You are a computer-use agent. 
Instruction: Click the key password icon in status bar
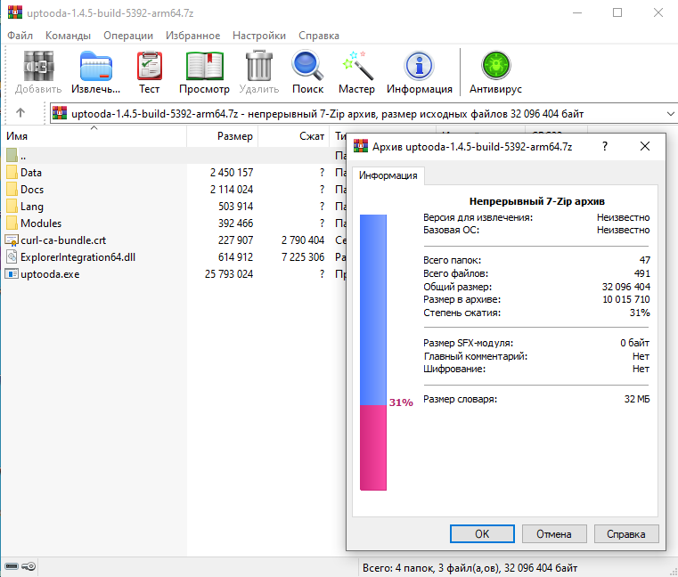tap(29, 566)
